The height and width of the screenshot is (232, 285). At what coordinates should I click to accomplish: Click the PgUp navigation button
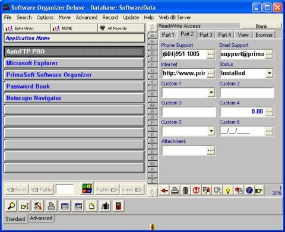pyautogui.click(x=42, y=190)
